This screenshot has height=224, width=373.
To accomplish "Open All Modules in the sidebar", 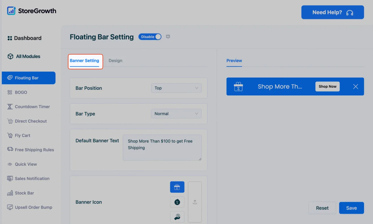I will [24, 57].
